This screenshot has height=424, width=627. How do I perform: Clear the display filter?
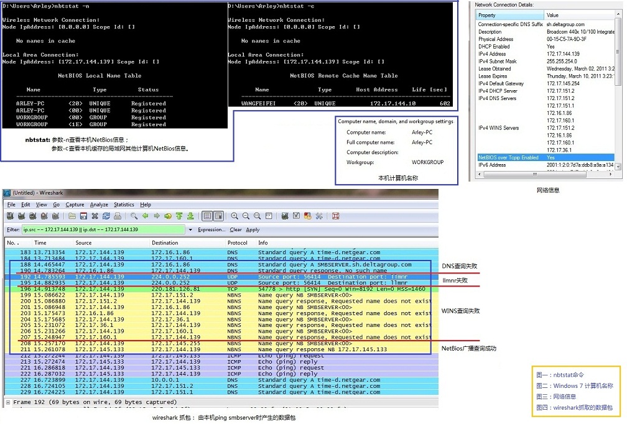[236, 230]
